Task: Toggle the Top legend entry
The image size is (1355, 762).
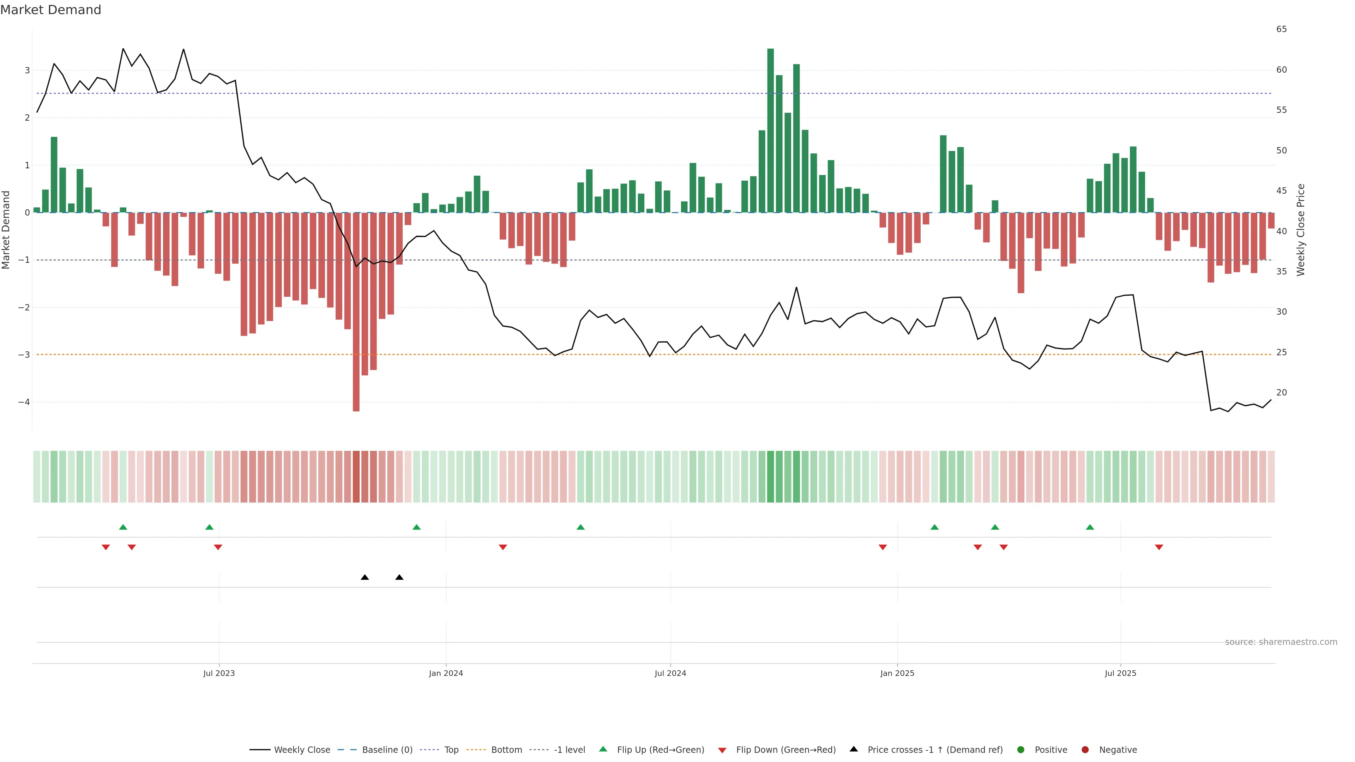Action: (451, 749)
